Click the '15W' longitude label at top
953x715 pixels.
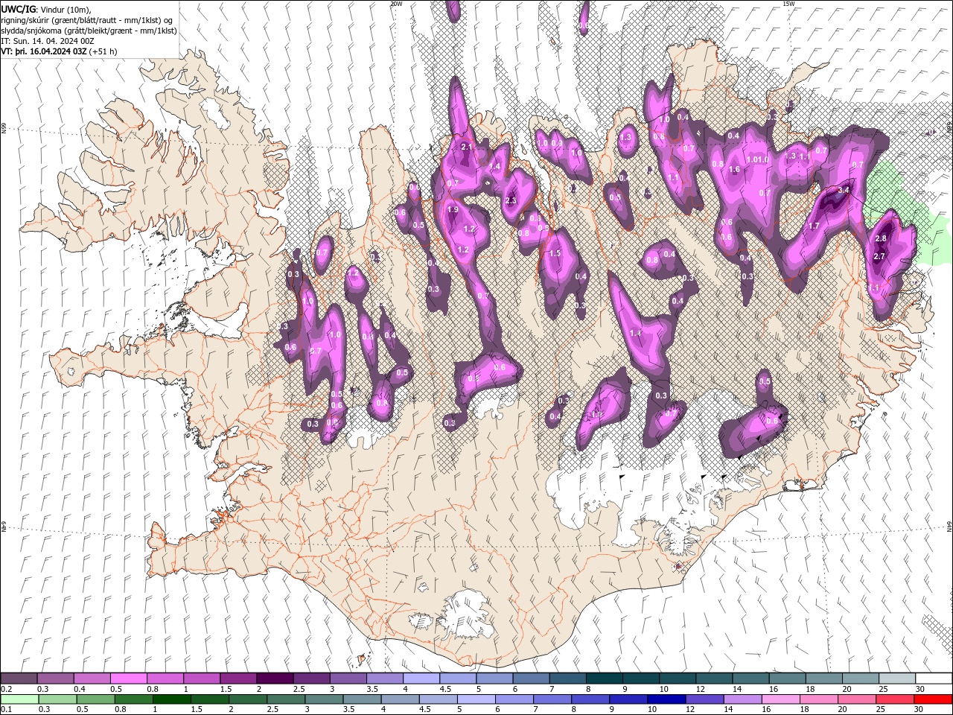pos(788,4)
